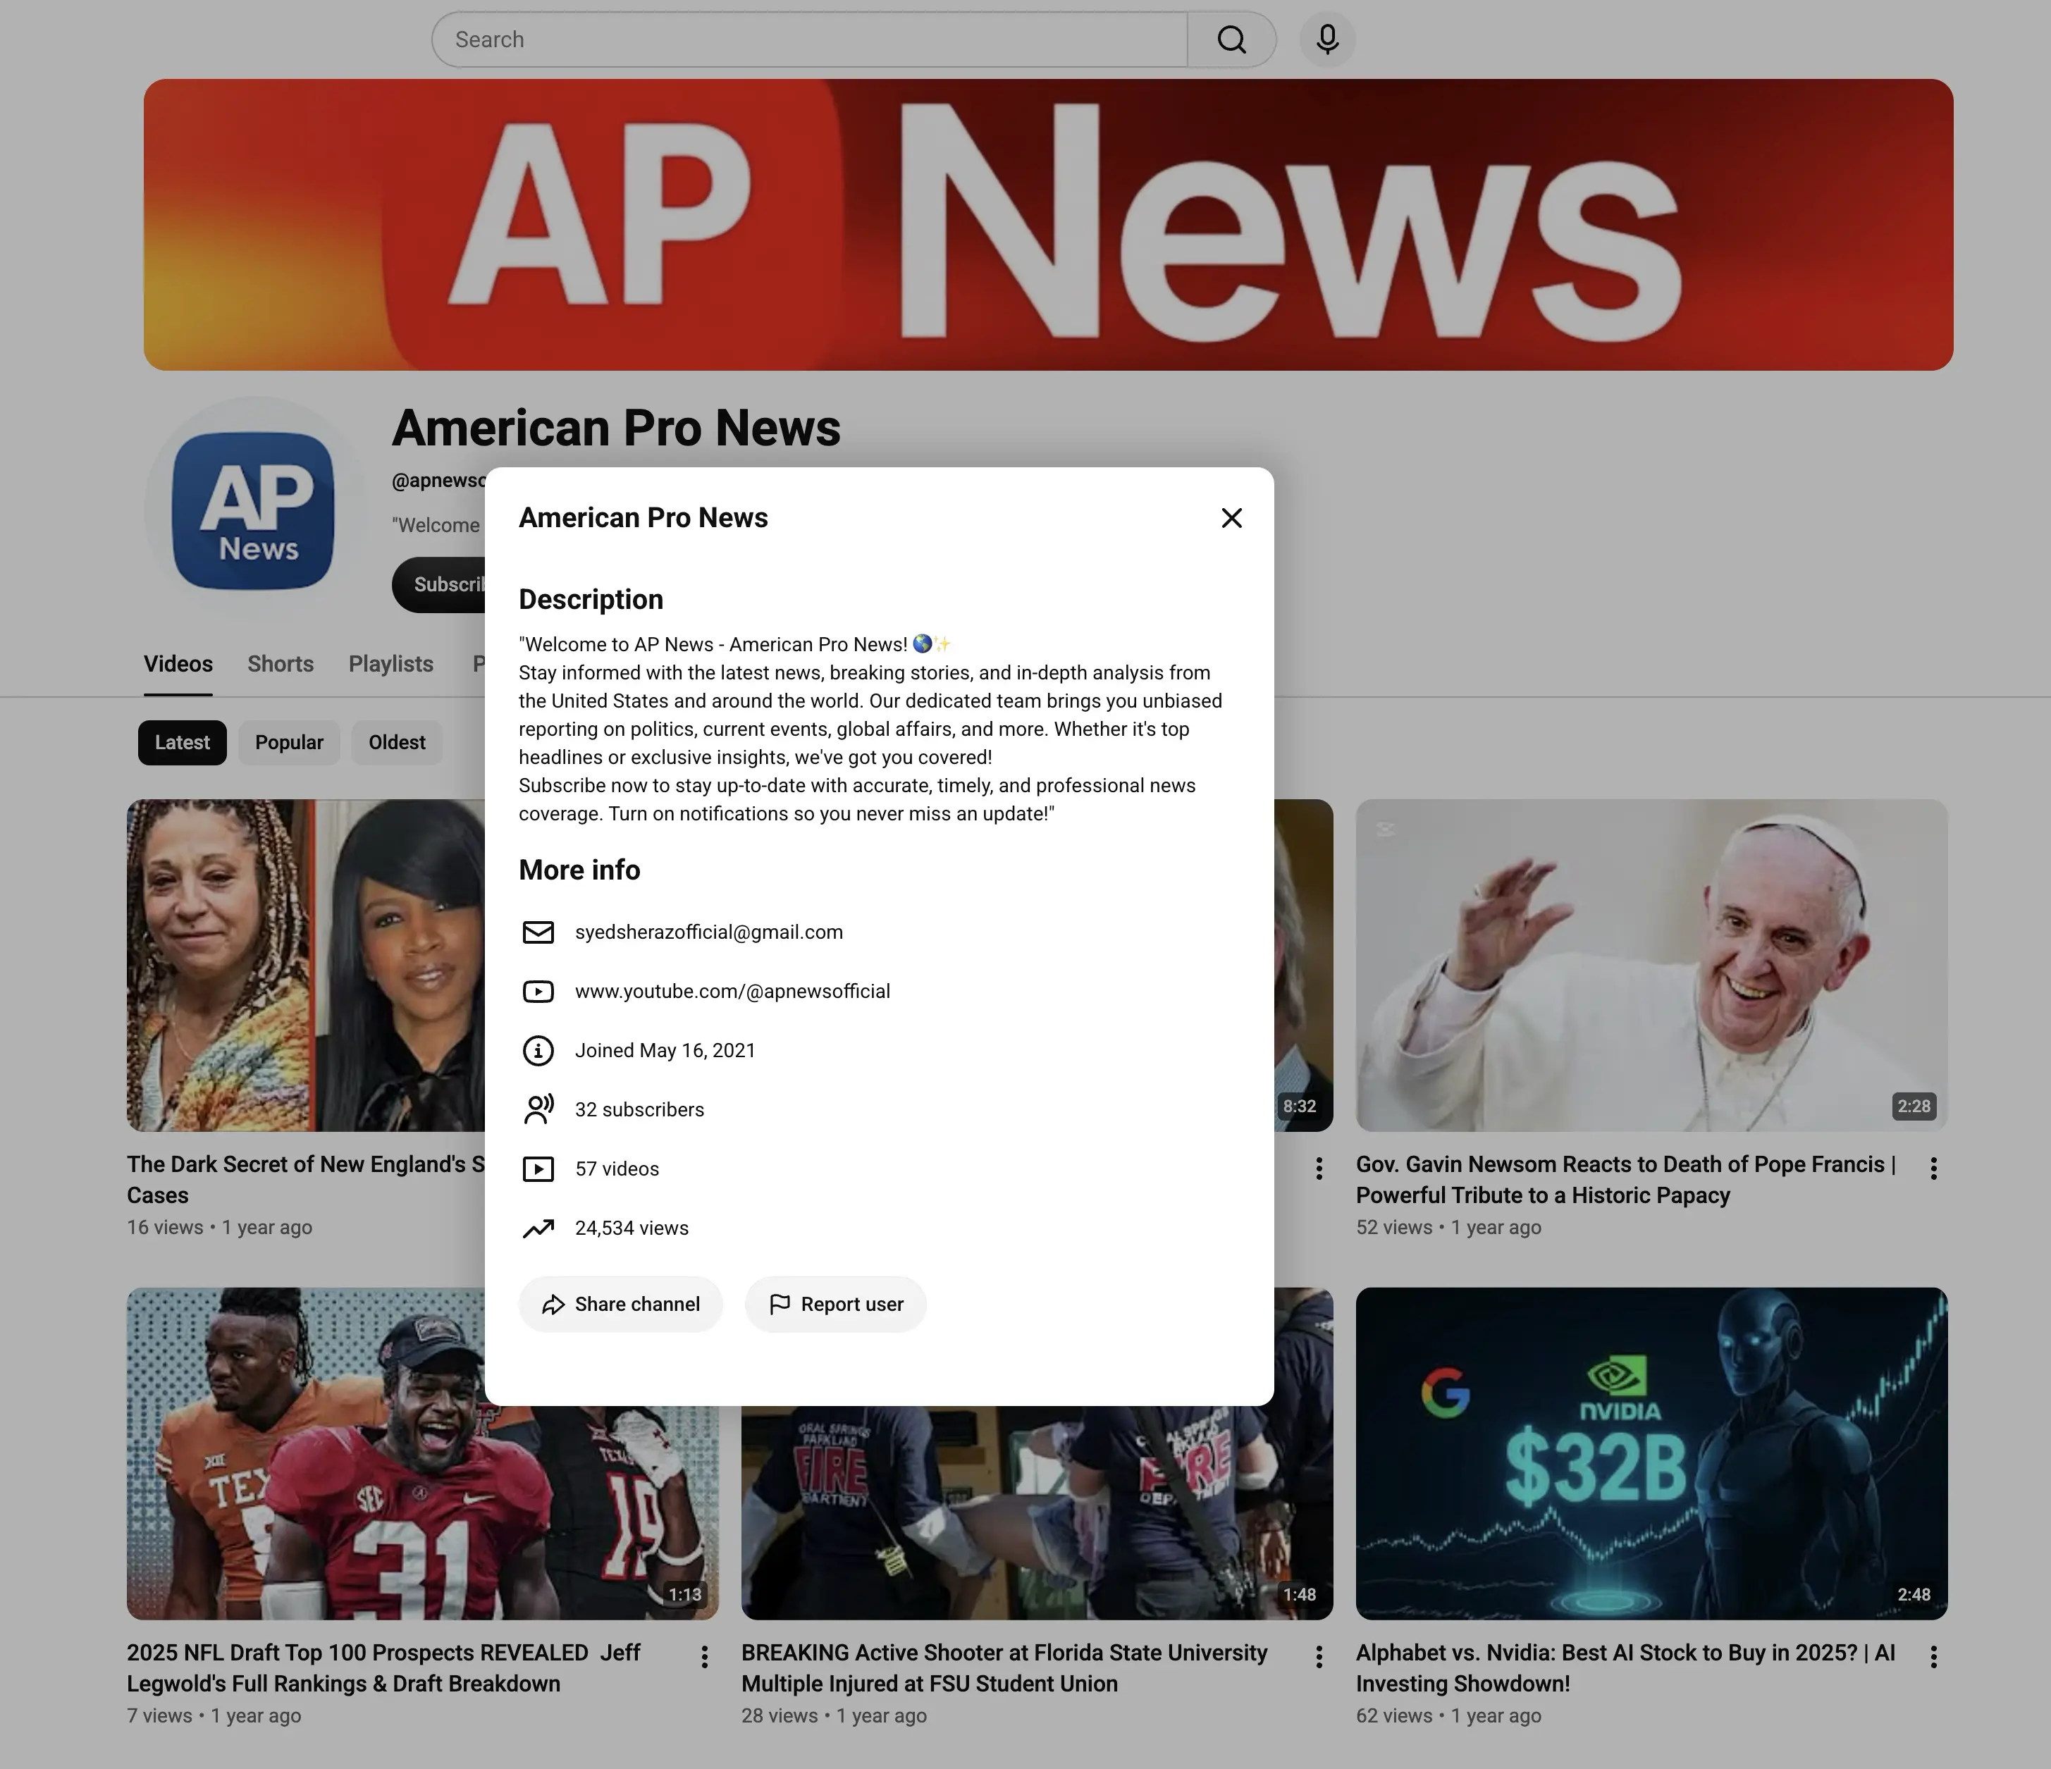Open Gov. Gavin Newsom video title
Image resolution: width=2051 pixels, height=1769 pixels.
click(1626, 1180)
